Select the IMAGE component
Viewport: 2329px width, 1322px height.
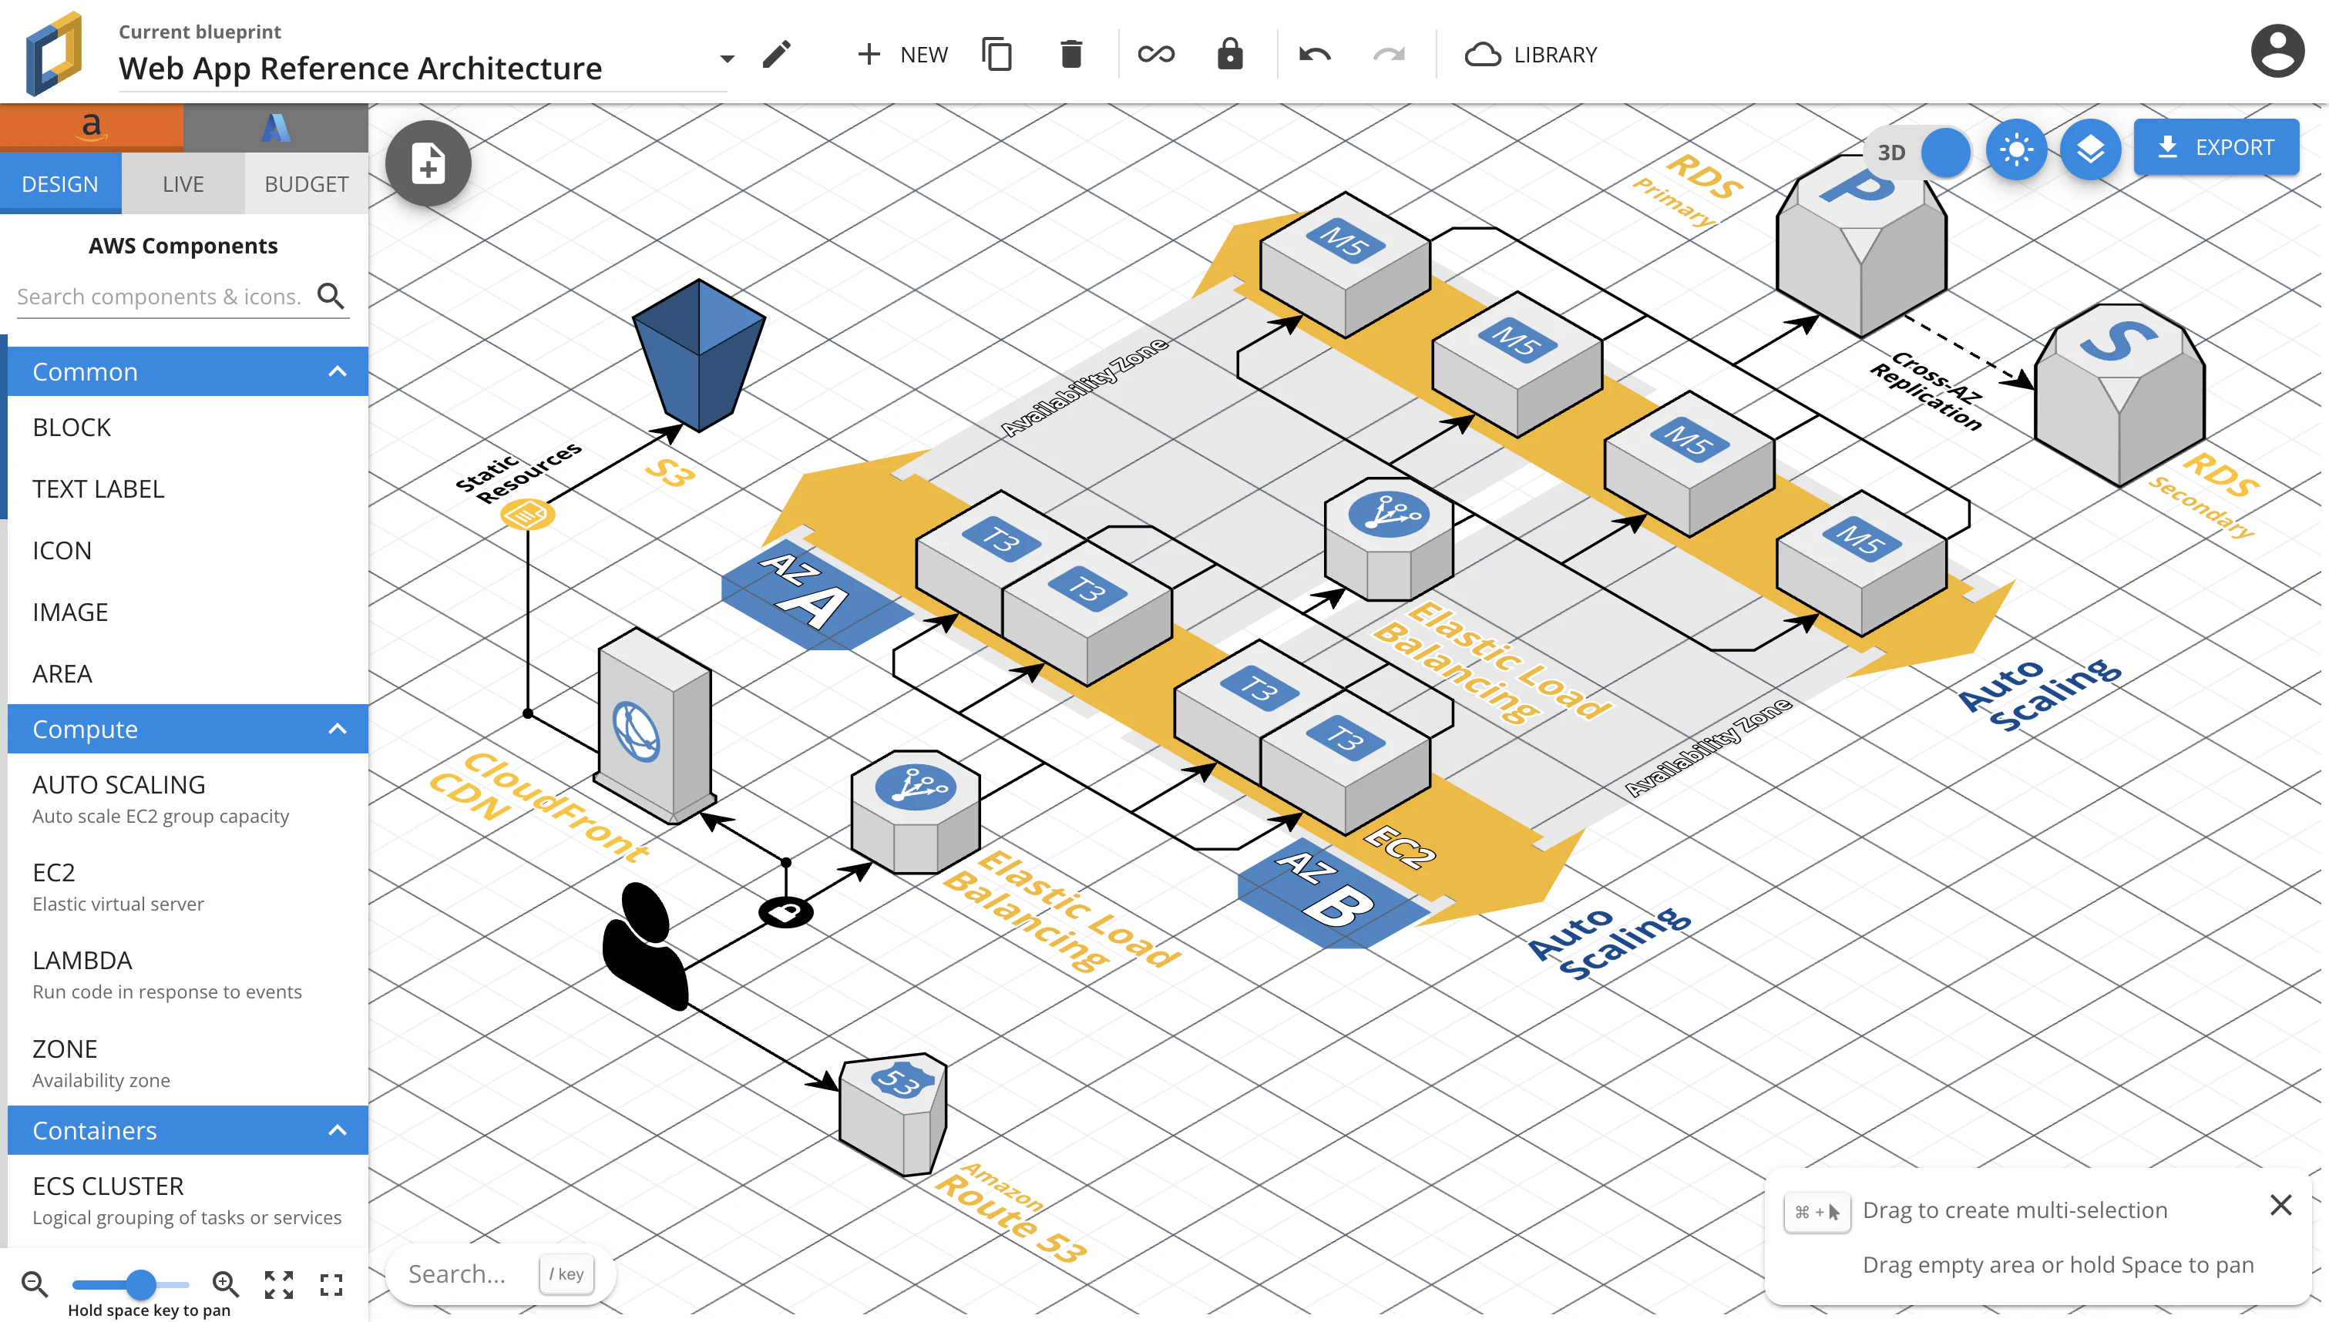point(188,612)
